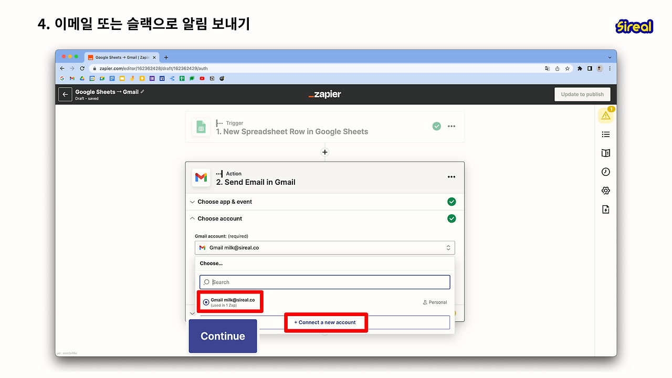Go back using the Zapier editor arrow

pos(65,94)
